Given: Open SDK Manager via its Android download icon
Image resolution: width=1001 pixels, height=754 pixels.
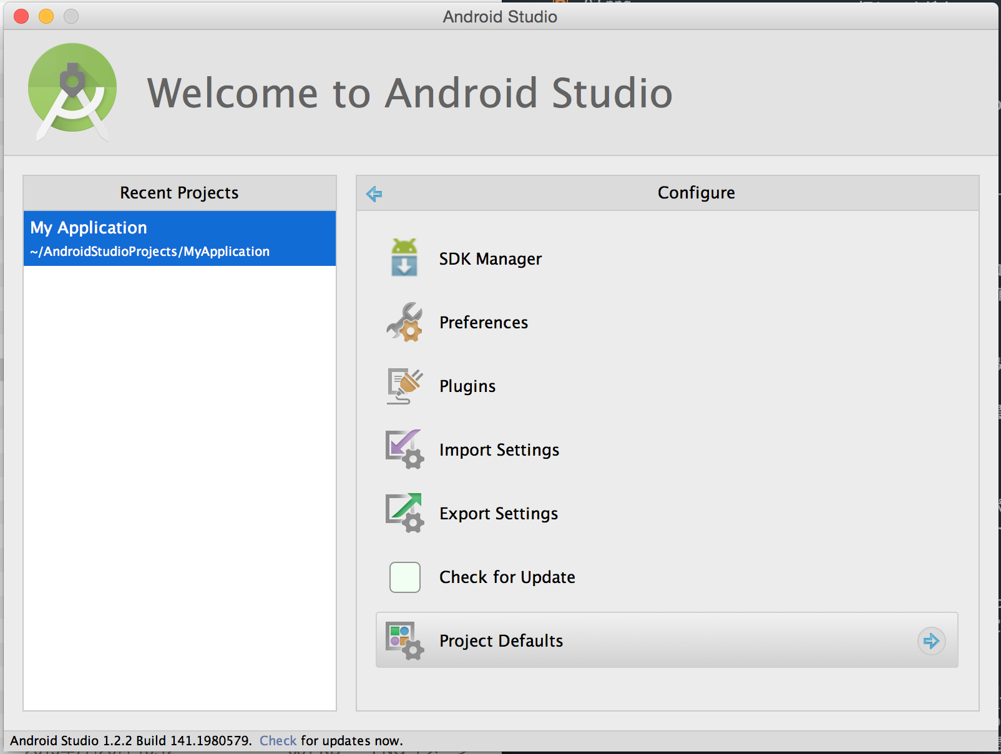Looking at the screenshot, I should point(404,258).
